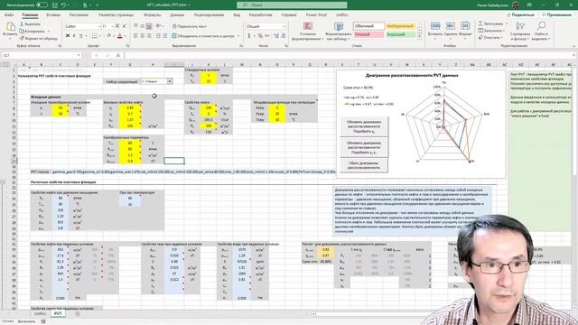Viewport: 578px width, 325px height.
Task: Click the Decrease Decimal icon
Action: pos(283,36)
